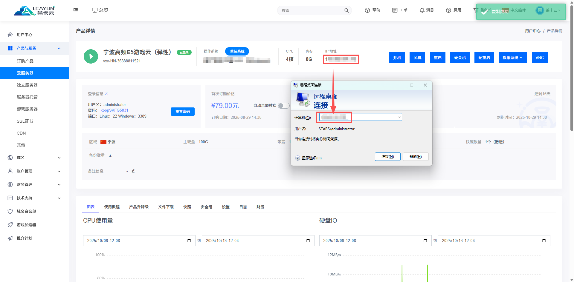
Task: Select 独立服务器 in the sidebar
Action: pyautogui.click(x=27, y=85)
